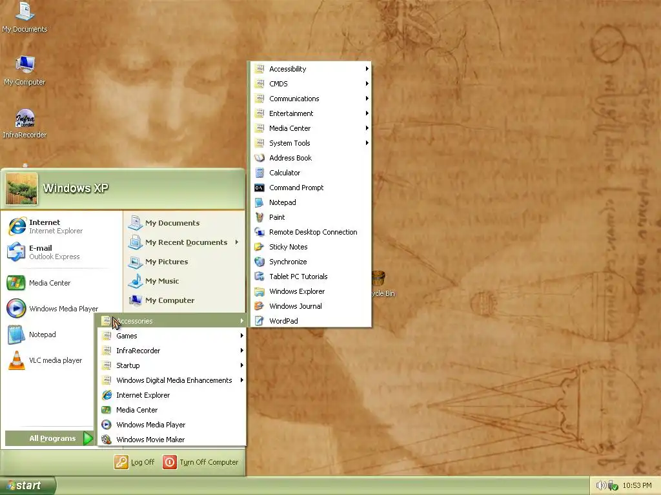This screenshot has width=661, height=495.
Task: Select Accessories in All Programs menu
Action: (x=172, y=321)
